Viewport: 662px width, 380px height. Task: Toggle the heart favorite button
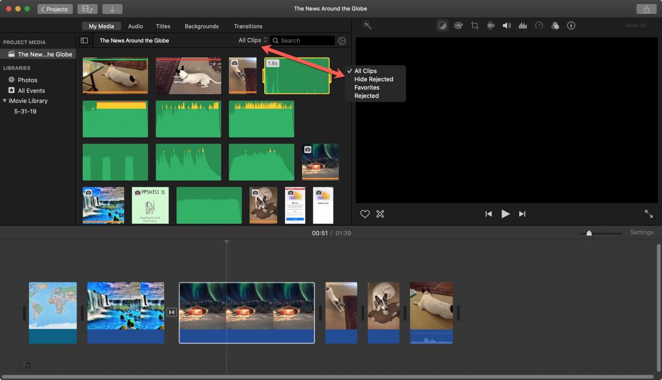click(365, 214)
